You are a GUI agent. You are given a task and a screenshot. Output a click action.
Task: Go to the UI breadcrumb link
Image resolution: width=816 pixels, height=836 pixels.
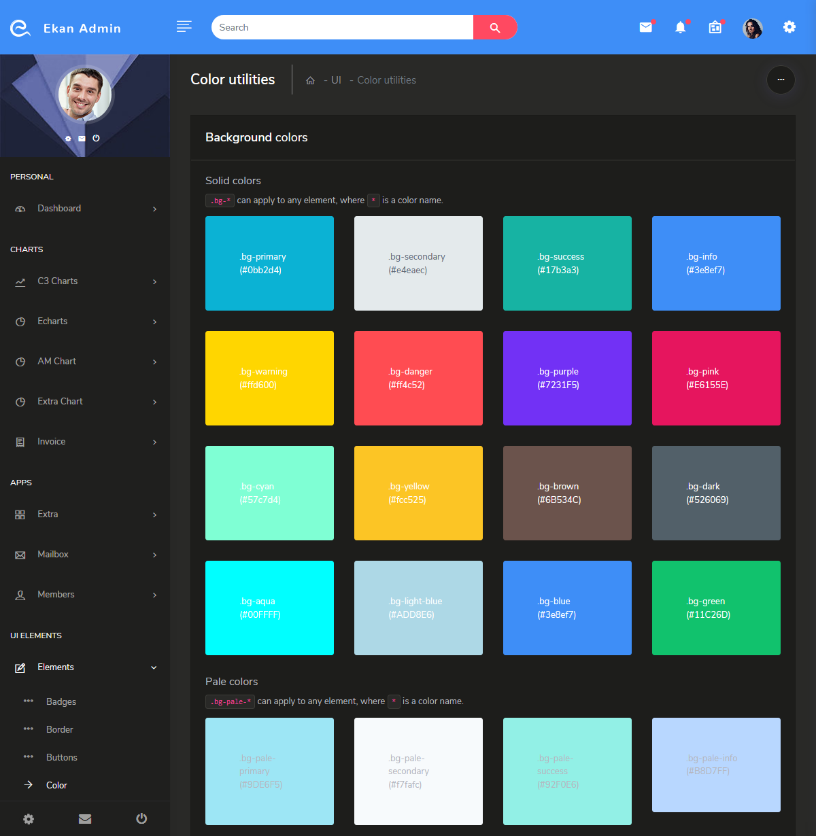336,80
